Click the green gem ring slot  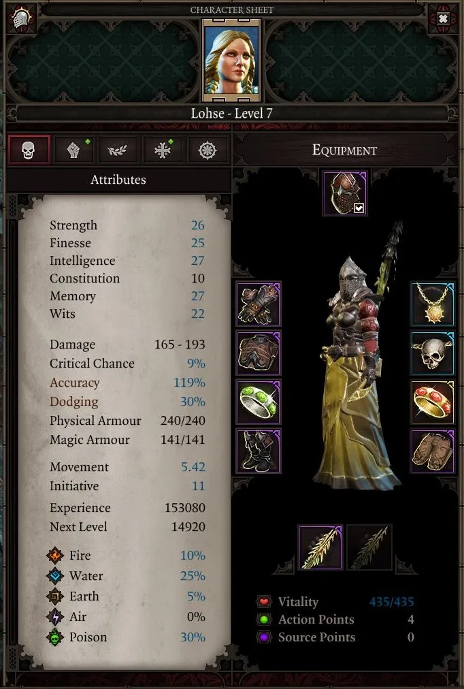[x=259, y=402]
